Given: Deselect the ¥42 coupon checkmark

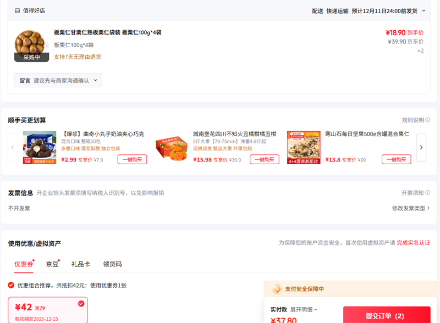Looking at the screenshot, I should pyautogui.click(x=81, y=303).
